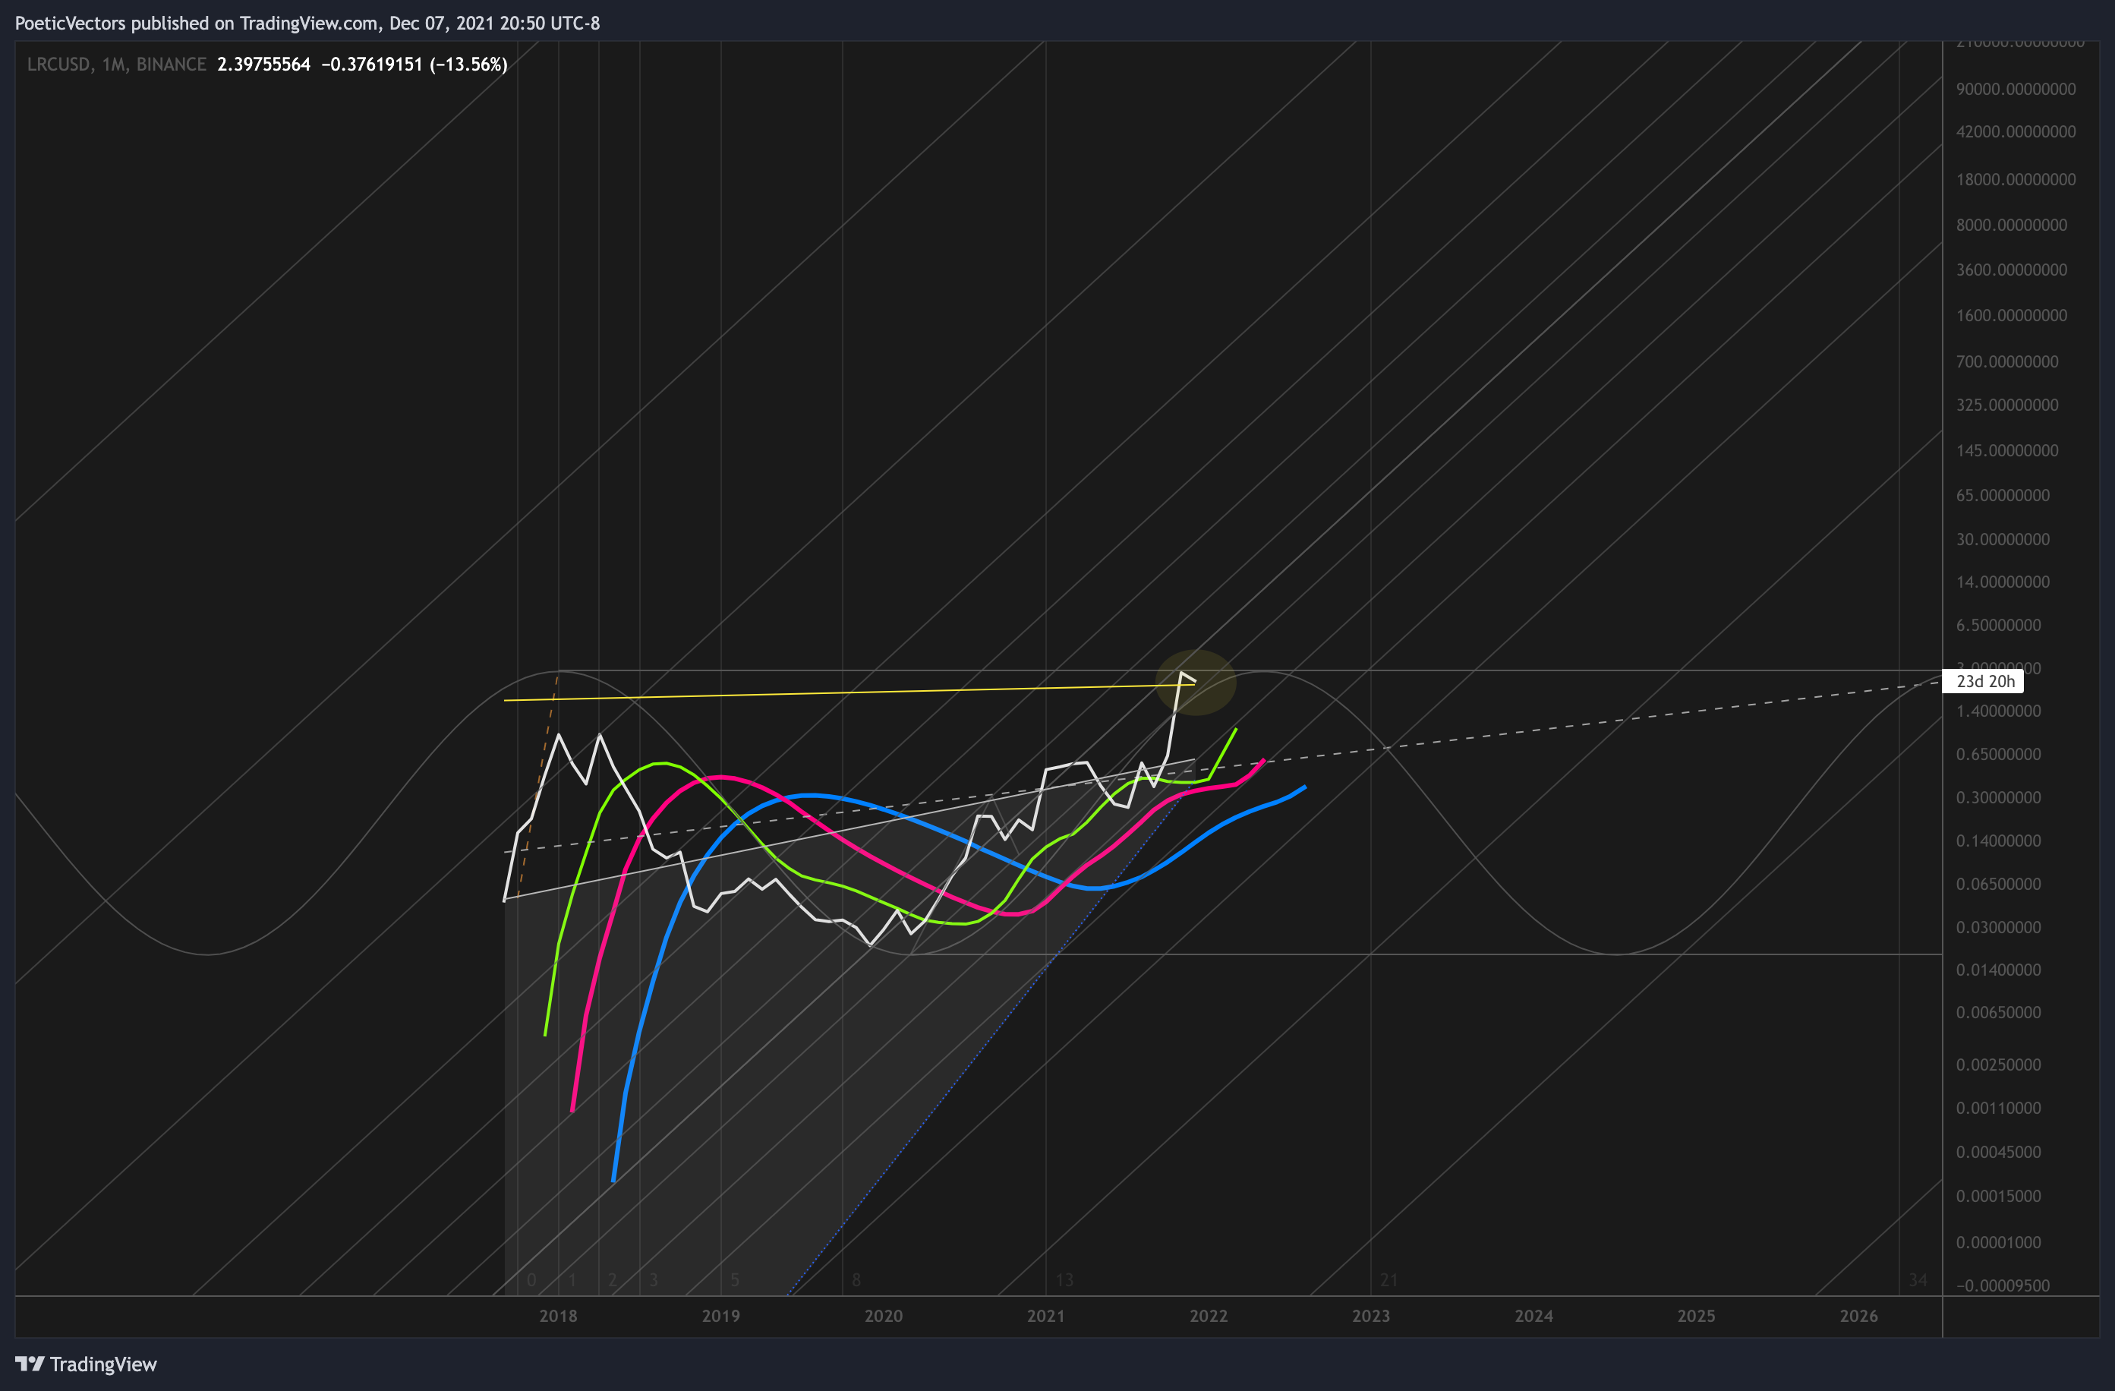Screen dimensions: 2115x1391
Task: Click the 14.00000000 price scale label
Action: pyautogui.click(x=2002, y=582)
